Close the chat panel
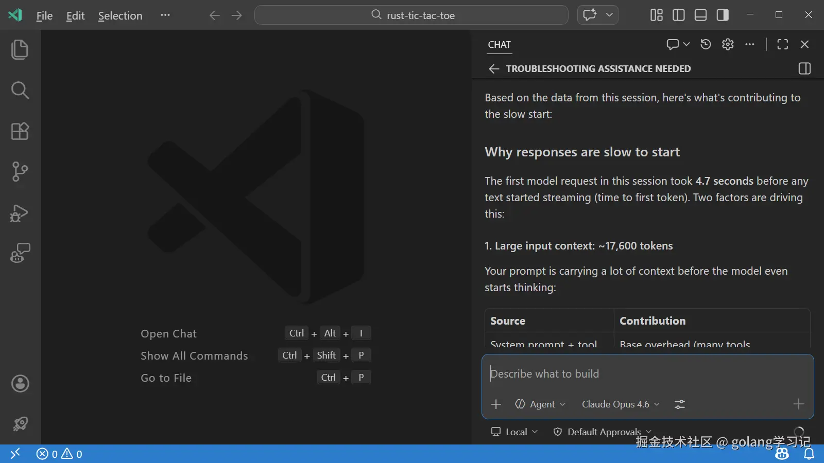Screen dimensions: 824x463 click(x=805, y=44)
